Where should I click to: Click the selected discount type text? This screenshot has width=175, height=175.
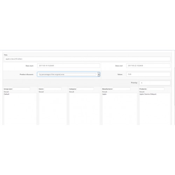[52, 75]
